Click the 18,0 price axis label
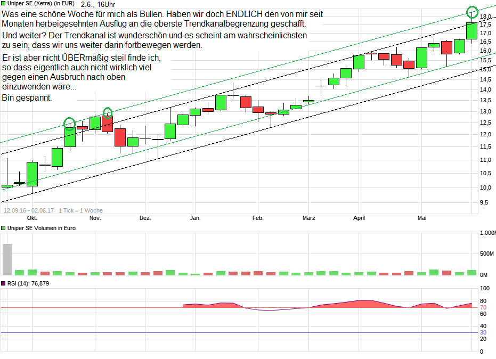The height and width of the screenshot is (359, 496). pyautogui.click(x=485, y=17)
